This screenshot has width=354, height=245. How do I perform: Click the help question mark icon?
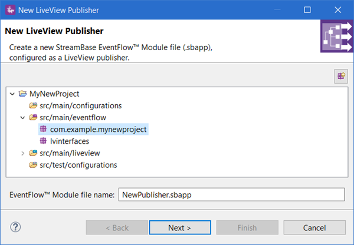[x=16, y=227]
